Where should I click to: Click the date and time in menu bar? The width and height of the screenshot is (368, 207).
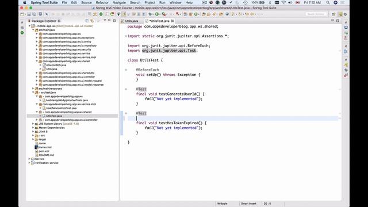[312, 2]
